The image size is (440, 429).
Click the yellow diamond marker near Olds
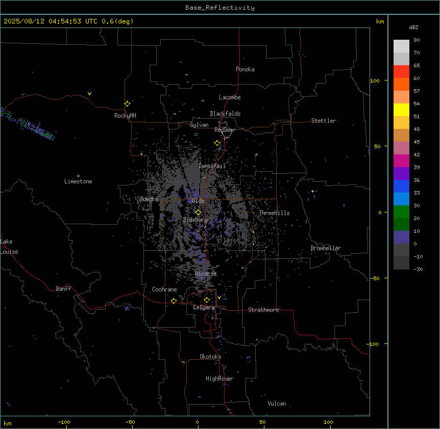click(198, 212)
